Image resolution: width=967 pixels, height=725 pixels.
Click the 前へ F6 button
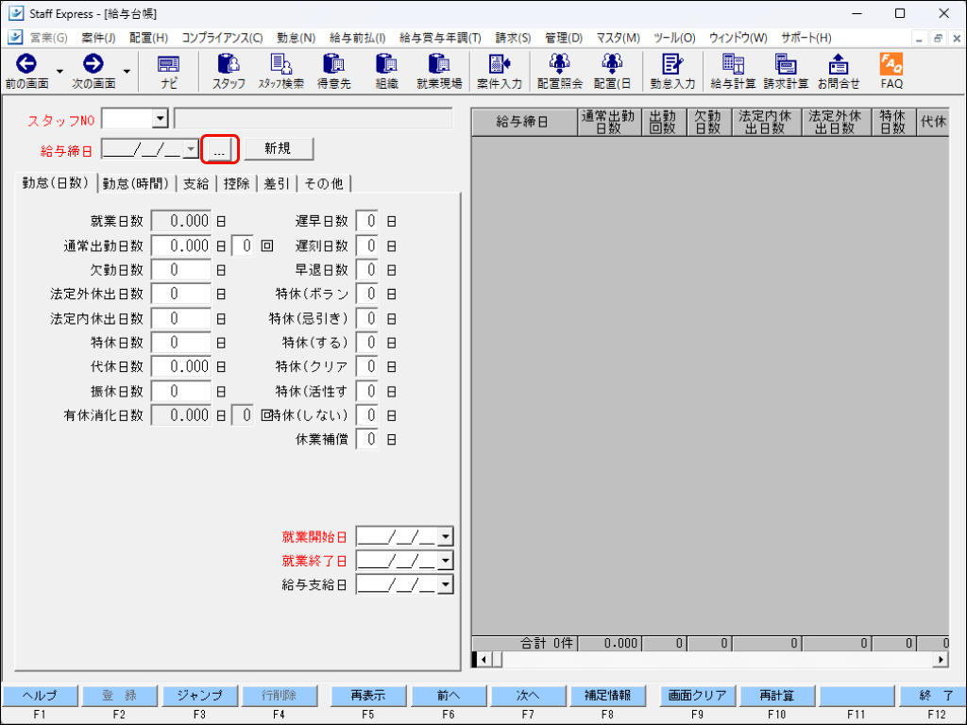449,696
